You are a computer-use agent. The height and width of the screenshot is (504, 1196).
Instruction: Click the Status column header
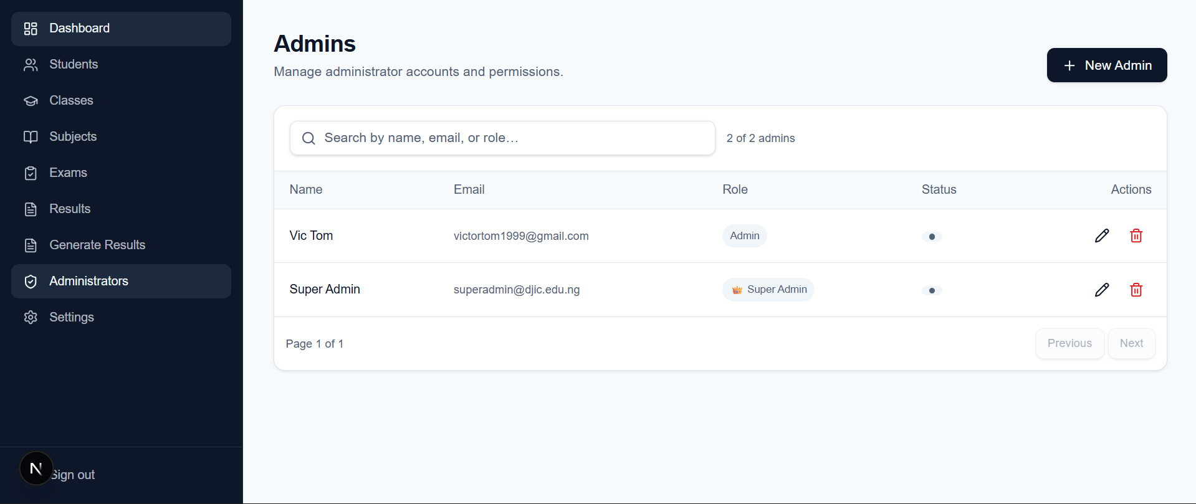tap(939, 189)
